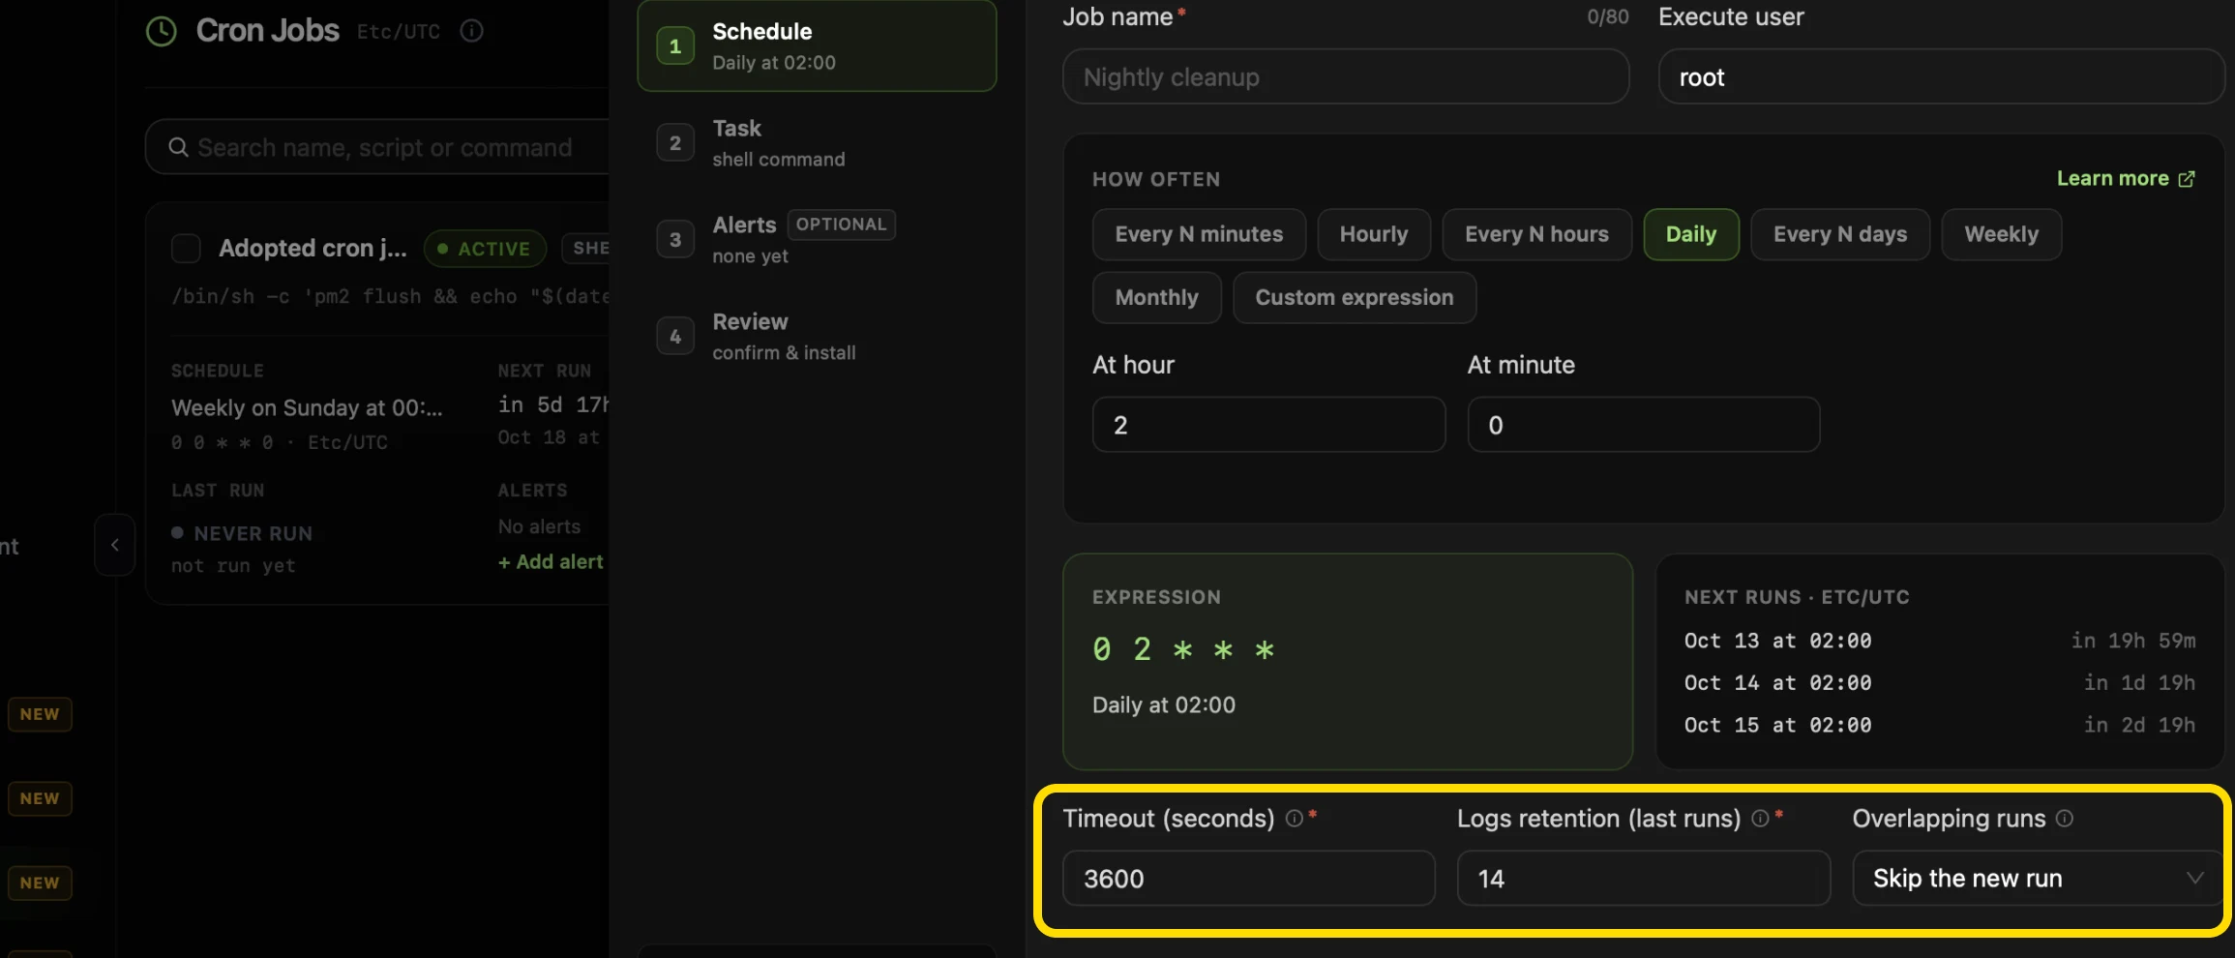Select Weekly frequency

(2002, 234)
